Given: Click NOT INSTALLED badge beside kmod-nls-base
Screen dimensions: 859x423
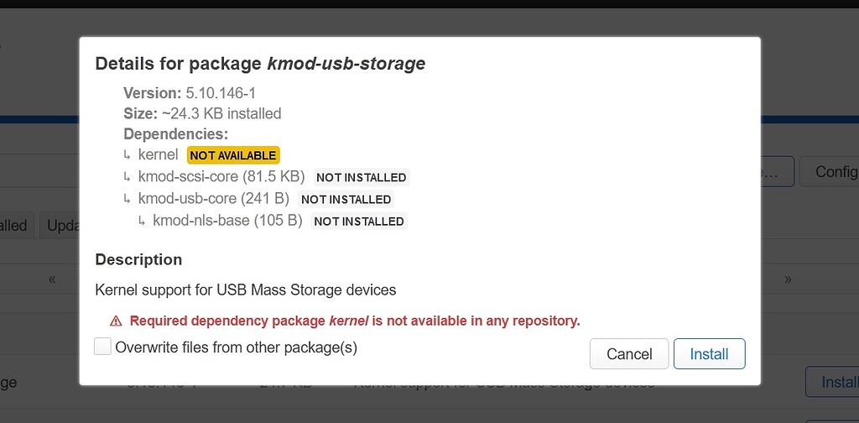Looking at the screenshot, I should click(359, 222).
